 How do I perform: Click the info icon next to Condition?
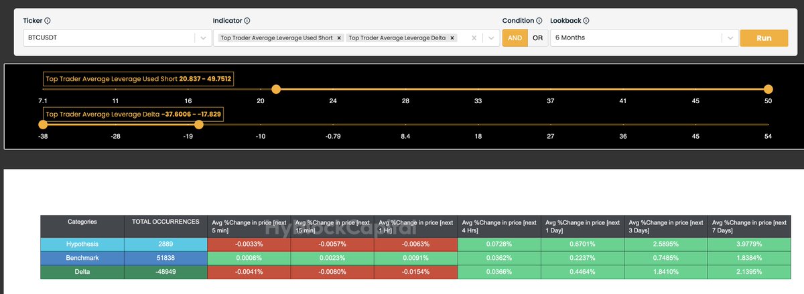click(x=539, y=21)
